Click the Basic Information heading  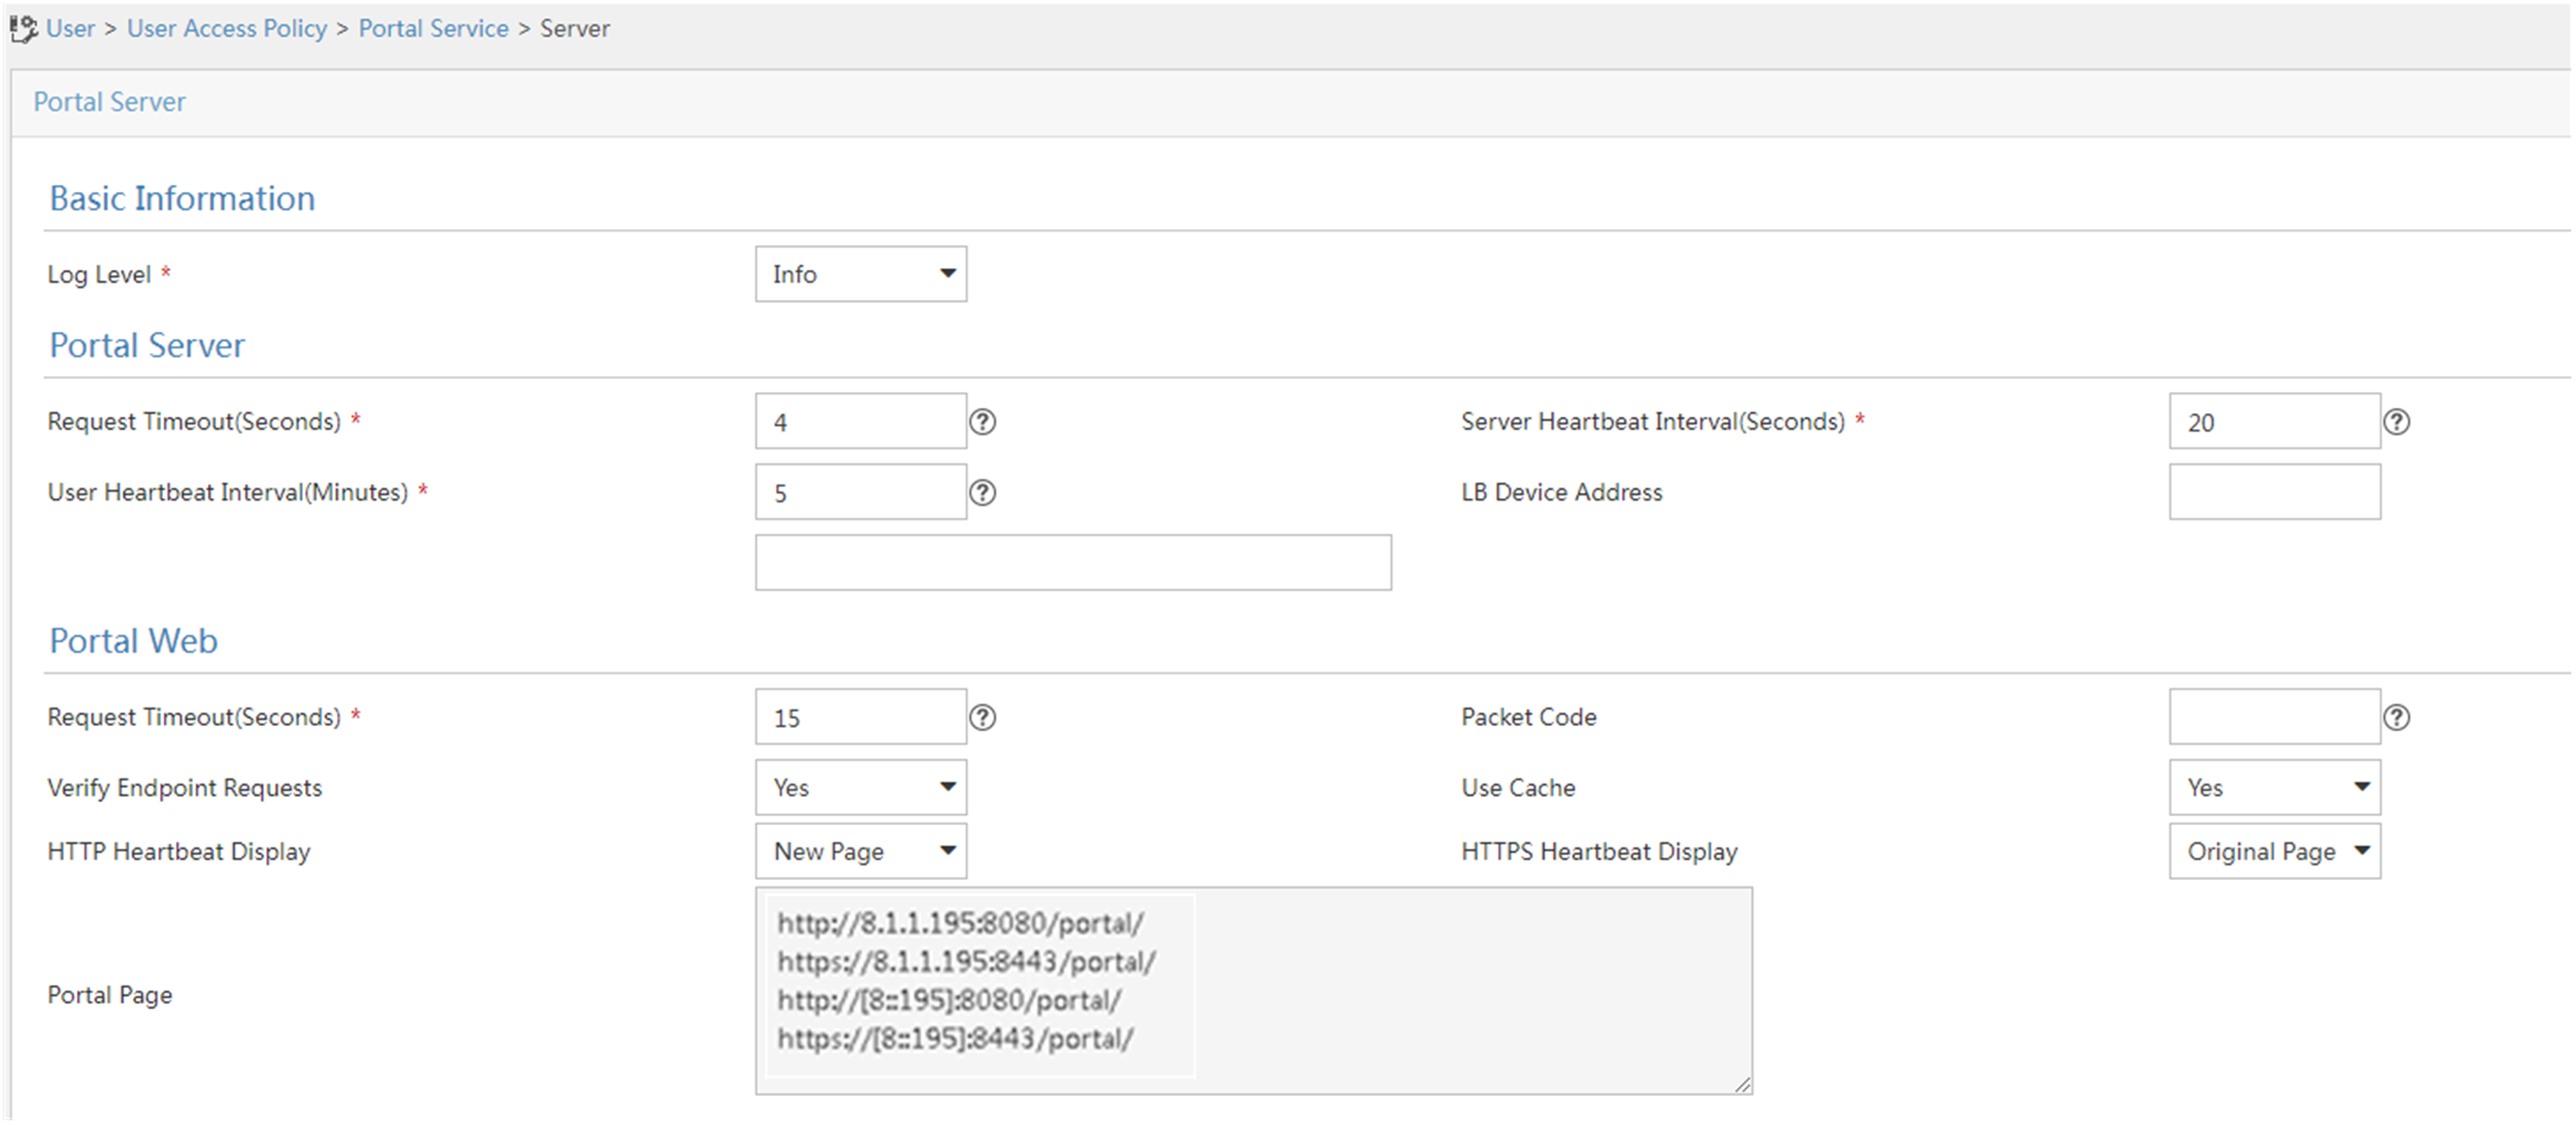tap(182, 199)
